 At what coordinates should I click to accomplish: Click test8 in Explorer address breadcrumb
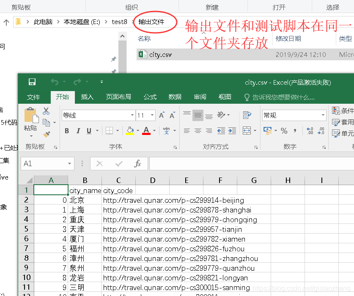119,22
